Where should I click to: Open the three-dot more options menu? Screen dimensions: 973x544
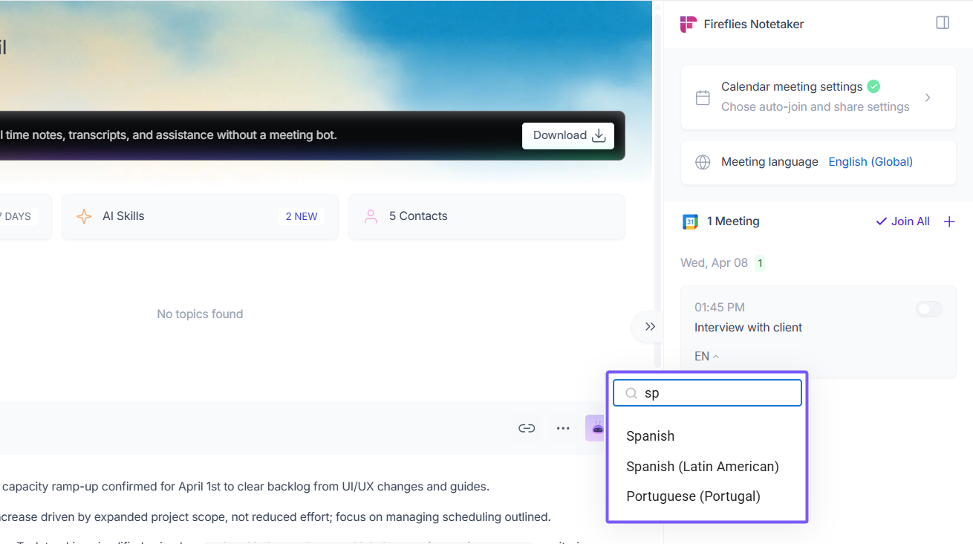563,428
